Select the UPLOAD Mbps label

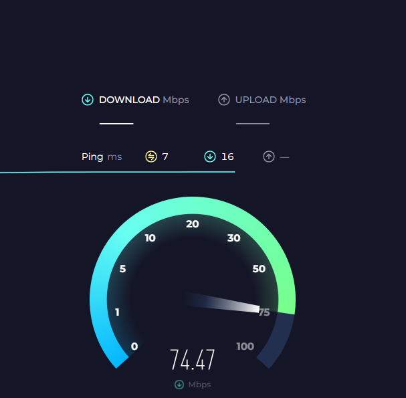(271, 100)
